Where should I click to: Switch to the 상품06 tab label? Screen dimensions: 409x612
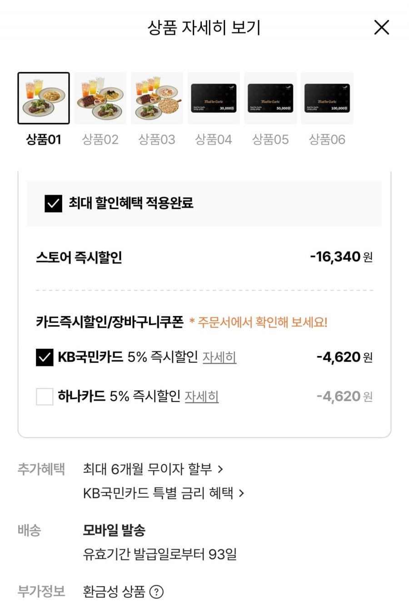point(327,140)
